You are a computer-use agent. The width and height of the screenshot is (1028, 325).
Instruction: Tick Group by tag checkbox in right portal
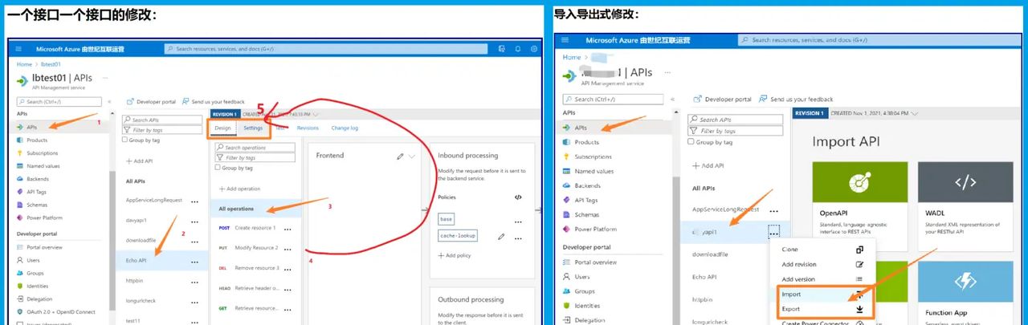[x=696, y=142]
